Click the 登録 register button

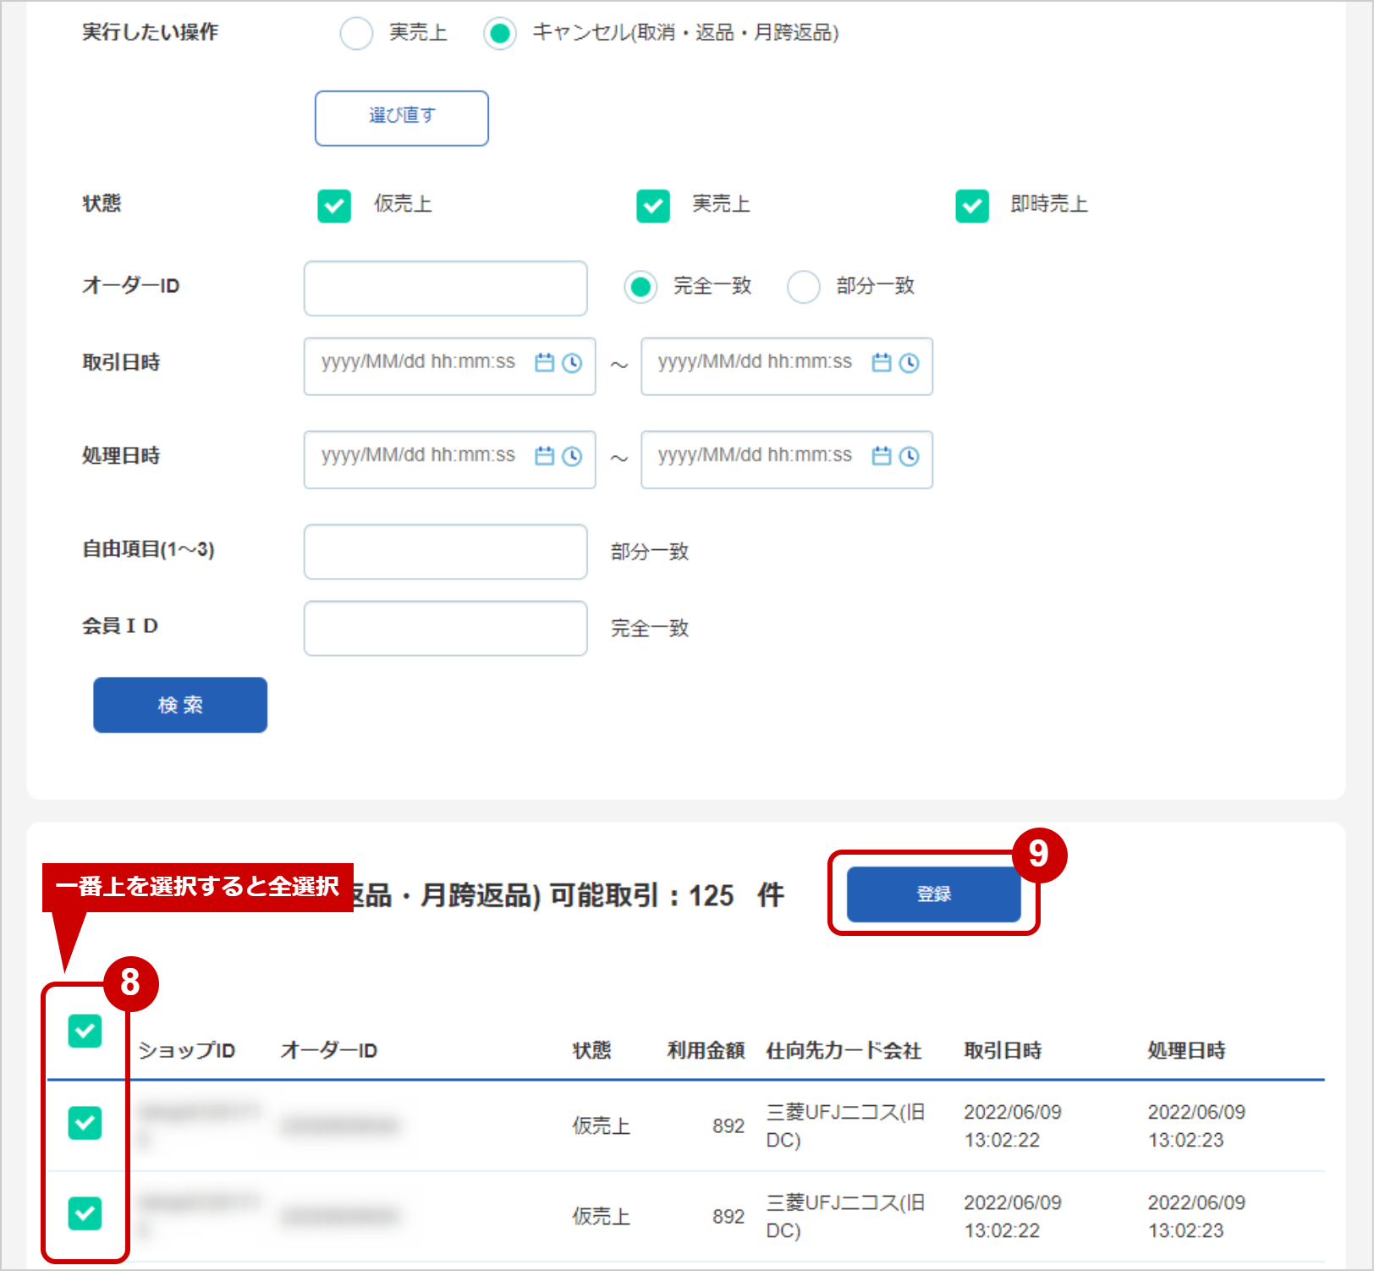point(934,894)
